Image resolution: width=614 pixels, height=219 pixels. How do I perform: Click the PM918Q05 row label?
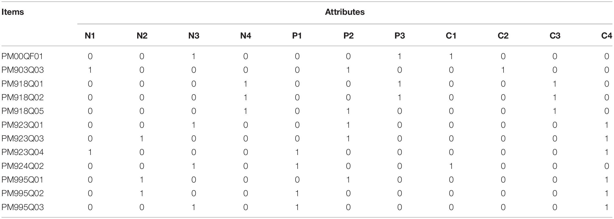coord(23,111)
